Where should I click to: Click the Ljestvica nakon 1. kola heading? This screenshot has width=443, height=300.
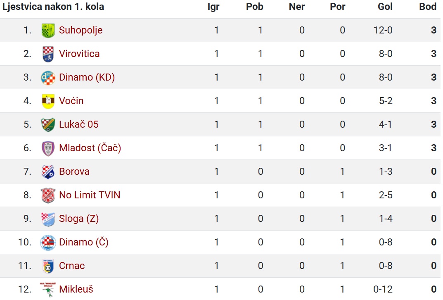[53, 7]
